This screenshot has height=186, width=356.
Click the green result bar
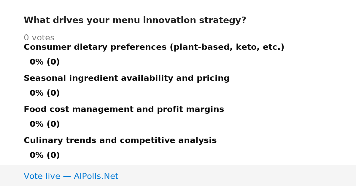24,124
